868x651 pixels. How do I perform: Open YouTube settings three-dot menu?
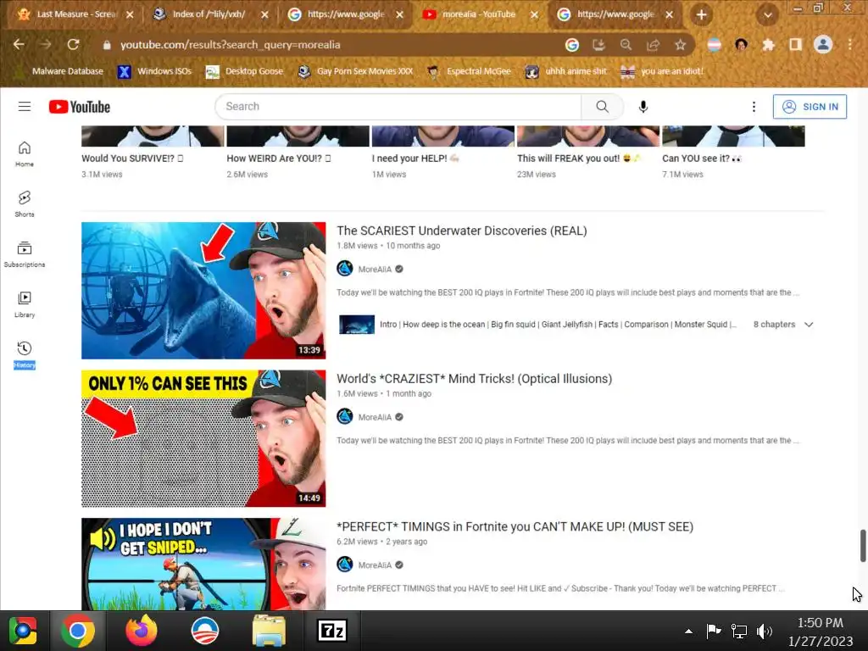coord(754,106)
